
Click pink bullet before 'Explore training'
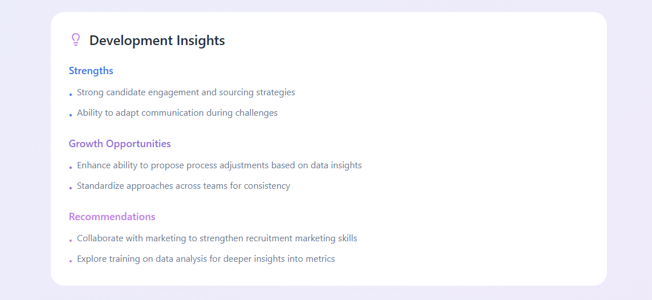coord(71,261)
